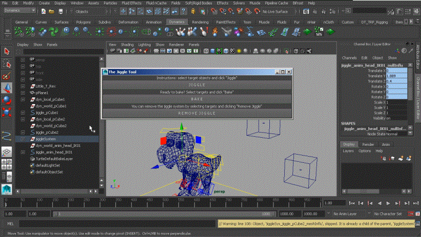The height and width of the screenshot is (237, 421).
Task: Play animation backwards
Action: (380, 203)
